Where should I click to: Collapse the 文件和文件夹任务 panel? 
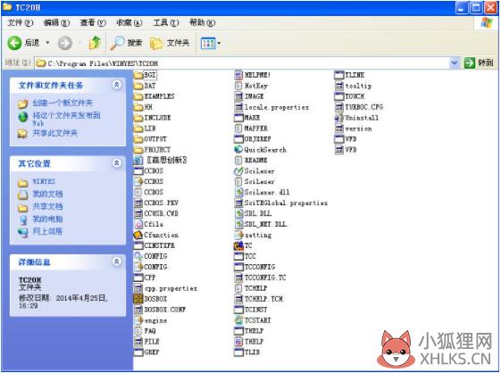[x=117, y=85]
